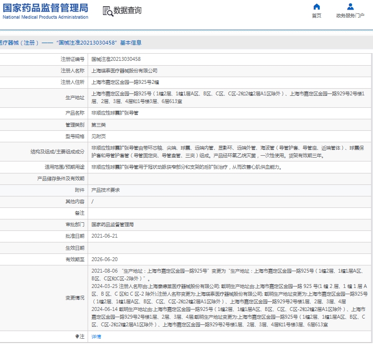Click the bullet icon beside 注
The height and width of the screenshot is (344, 373).
[x=77, y=336]
